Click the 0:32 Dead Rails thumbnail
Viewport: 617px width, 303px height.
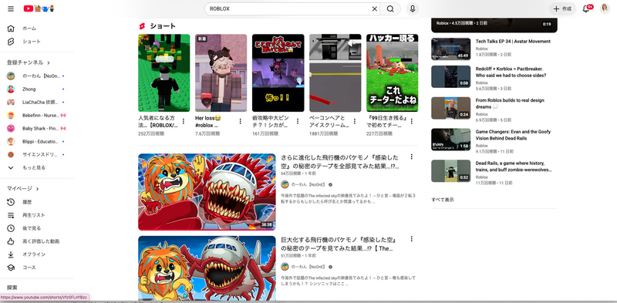pos(451,171)
